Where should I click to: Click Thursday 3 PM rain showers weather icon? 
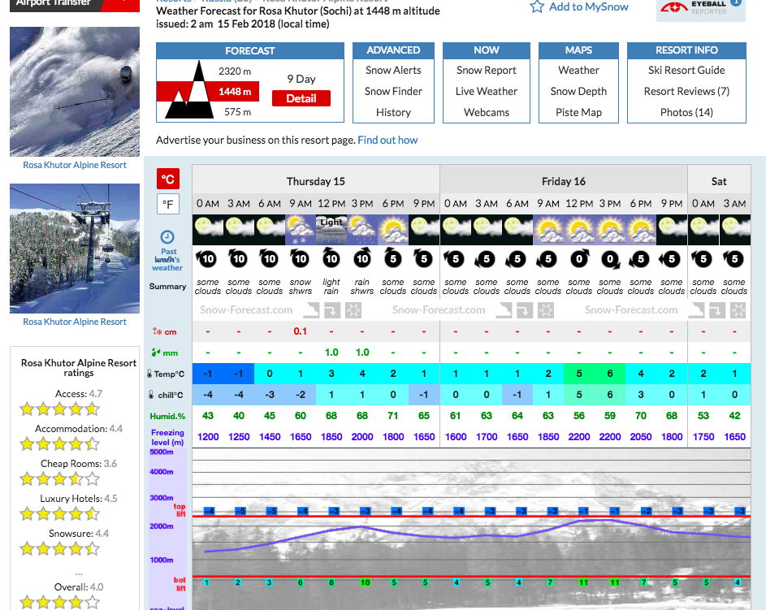click(362, 230)
